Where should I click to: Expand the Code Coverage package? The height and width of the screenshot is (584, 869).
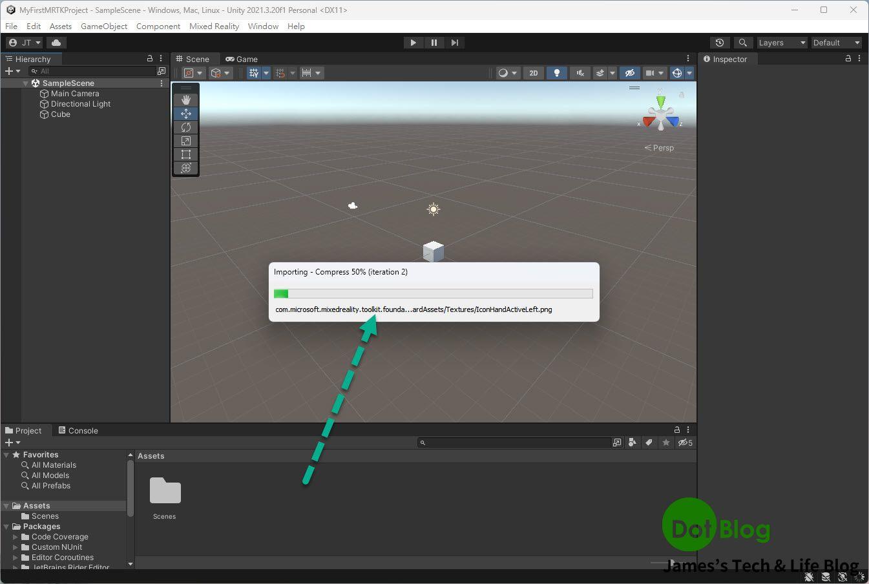(x=16, y=537)
